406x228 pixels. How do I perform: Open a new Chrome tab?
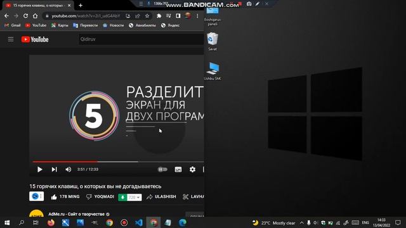pos(81,5)
